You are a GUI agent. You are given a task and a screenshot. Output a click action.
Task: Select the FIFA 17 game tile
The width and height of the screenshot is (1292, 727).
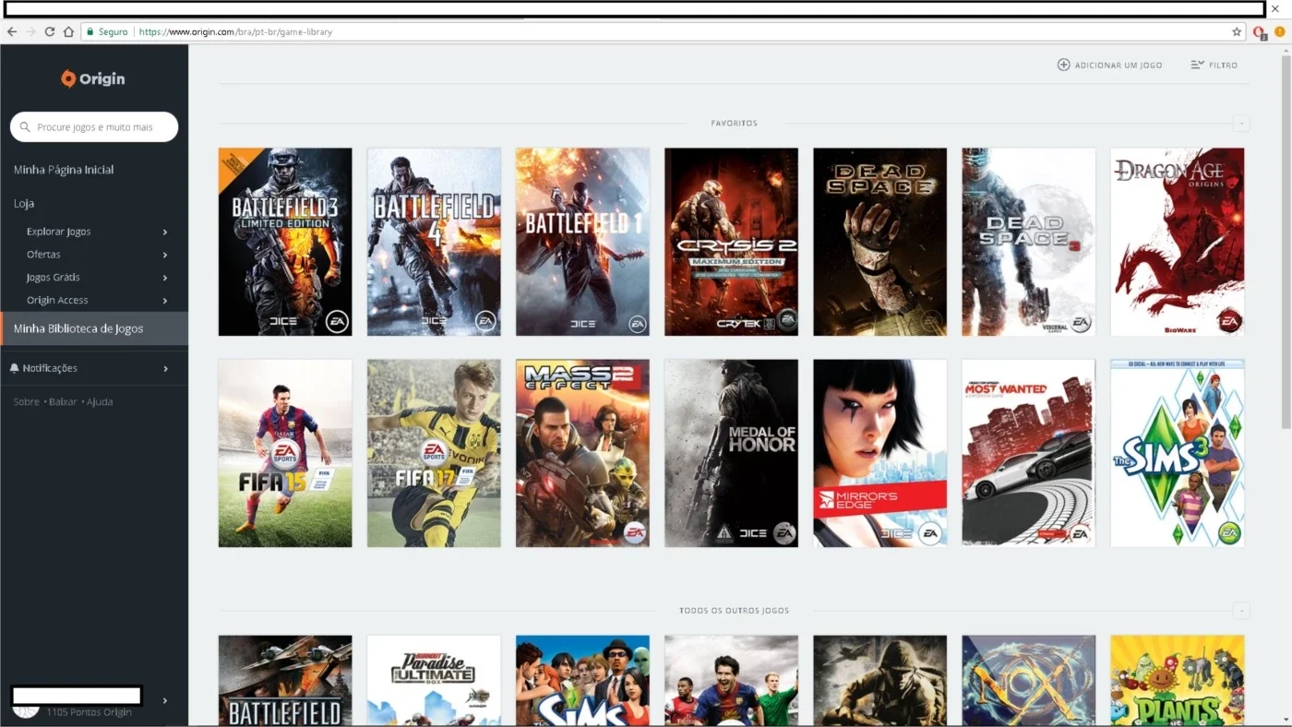434,453
